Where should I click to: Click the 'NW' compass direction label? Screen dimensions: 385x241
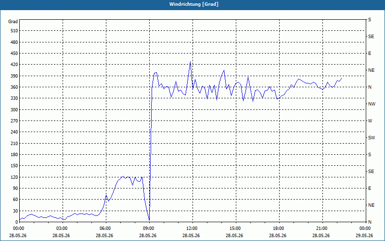pyautogui.click(x=372, y=104)
